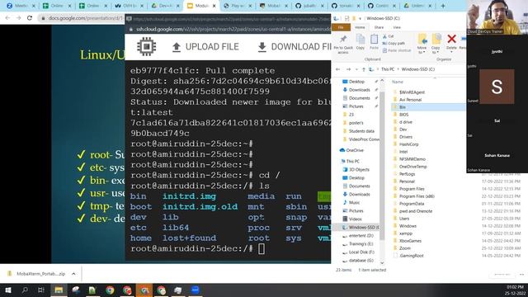Click Chrome back button in the Docs window
This screenshot has width=528, height=297.
pyautogui.click(x=7, y=18)
